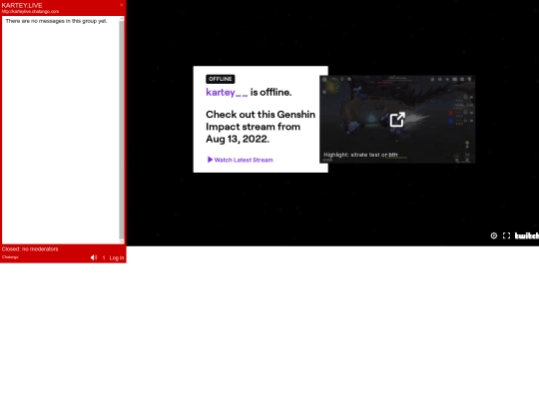Log in to the Chatango chat
The width and height of the screenshot is (539, 404).
click(117, 258)
